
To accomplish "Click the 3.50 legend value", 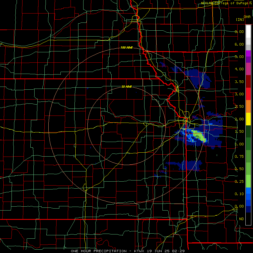I will (239, 82).
